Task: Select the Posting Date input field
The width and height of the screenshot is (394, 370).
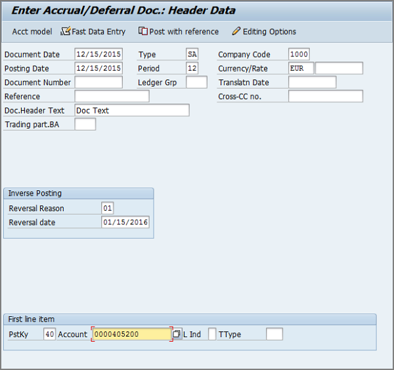Action: 98,68
